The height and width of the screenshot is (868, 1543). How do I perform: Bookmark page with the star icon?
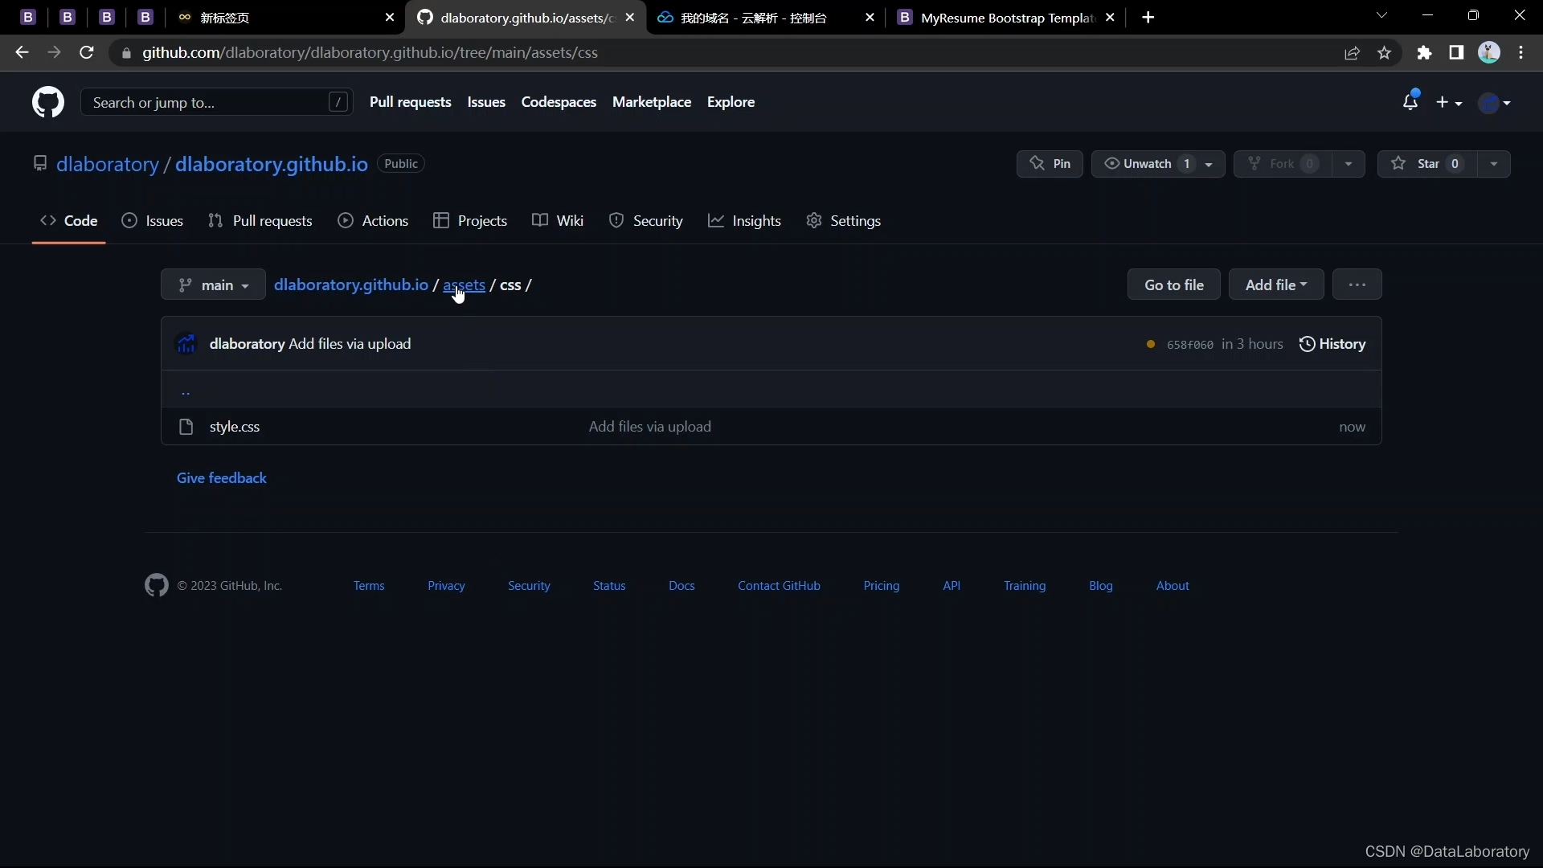(1384, 53)
